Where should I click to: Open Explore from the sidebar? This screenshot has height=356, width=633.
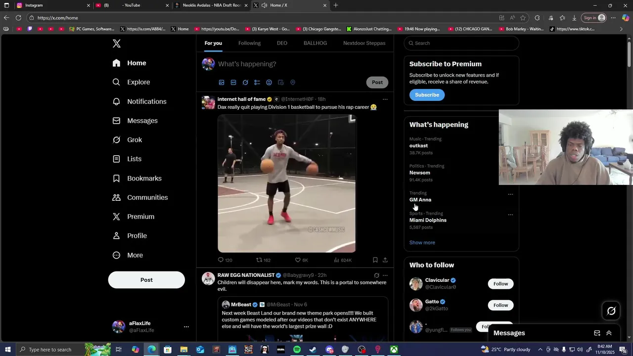tap(131, 82)
